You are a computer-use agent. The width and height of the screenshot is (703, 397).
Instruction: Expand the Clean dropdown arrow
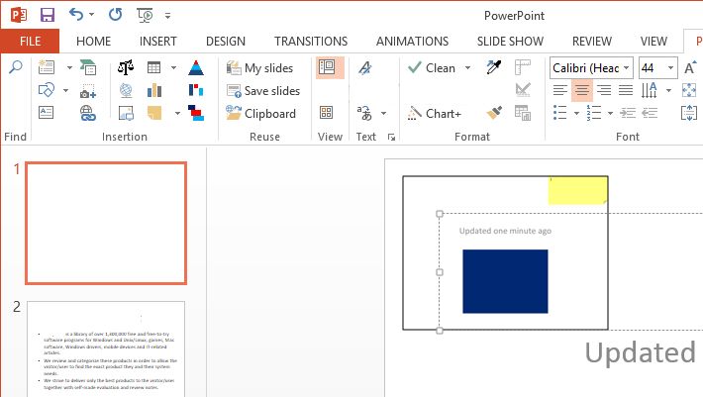pyautogui.click(x=467, y=68)
